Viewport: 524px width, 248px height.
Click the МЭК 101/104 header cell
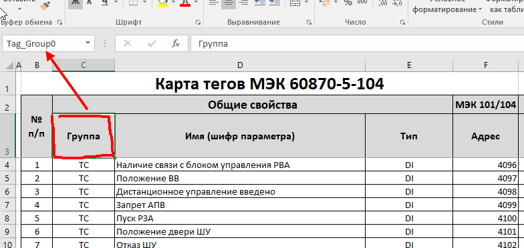(x=485, y=105)
